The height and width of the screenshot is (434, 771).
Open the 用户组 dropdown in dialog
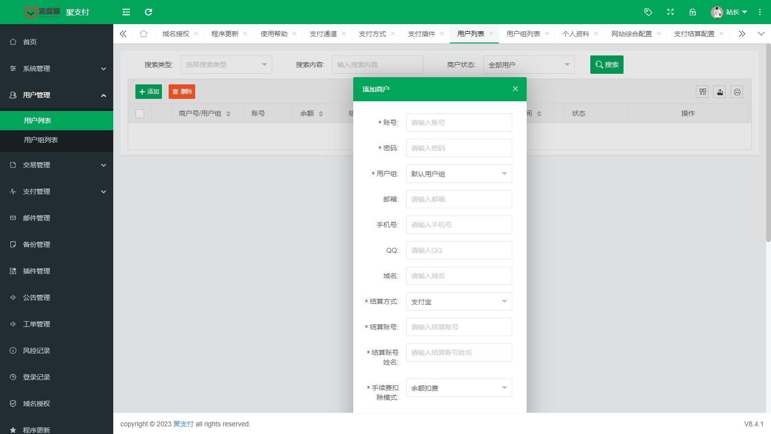pos(459,174)
